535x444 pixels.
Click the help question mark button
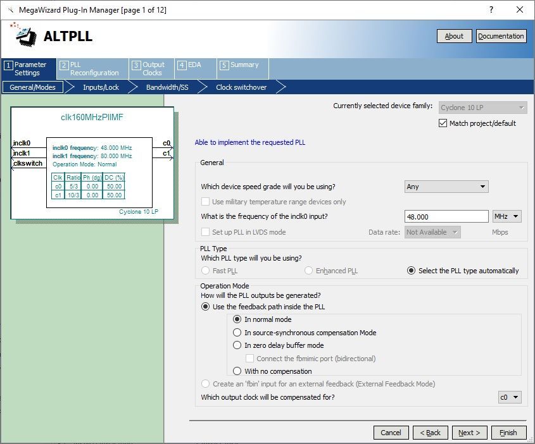tap(491, 9)
